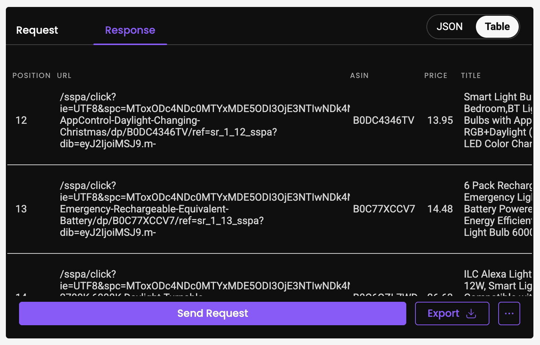
Task: Click the POSITION column header
Action: click(x=32, y=75)
